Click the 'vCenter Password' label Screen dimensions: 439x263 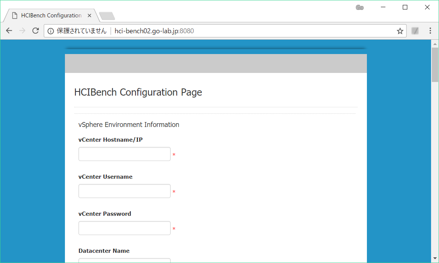coord(105,213)
